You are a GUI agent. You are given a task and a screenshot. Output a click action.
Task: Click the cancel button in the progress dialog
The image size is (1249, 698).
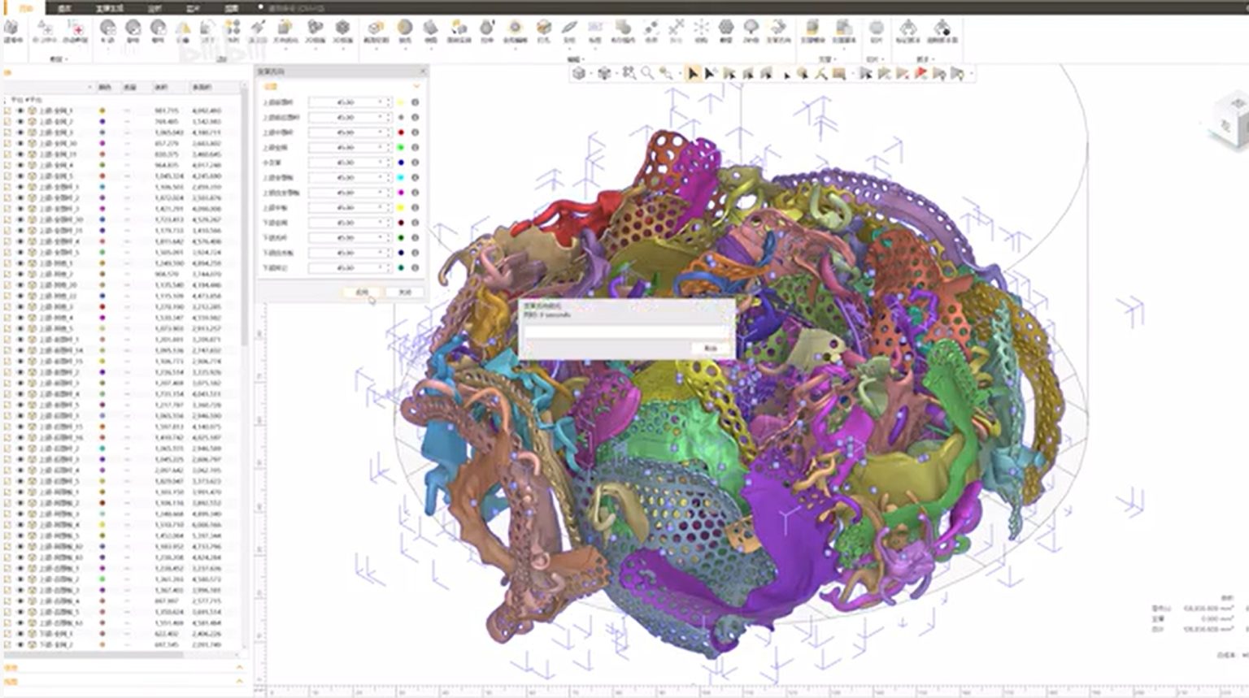click(x=711, y=348)
